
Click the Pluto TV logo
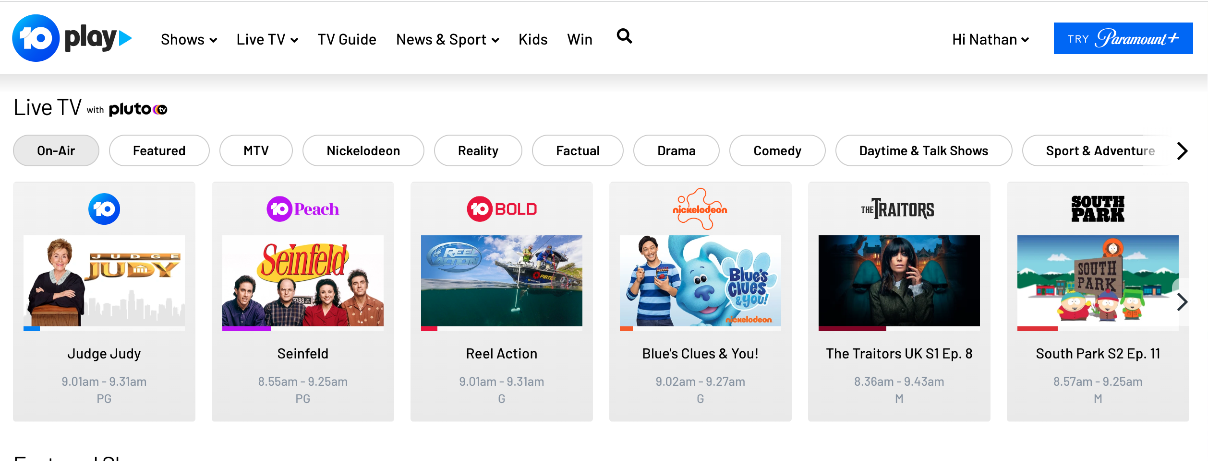pos(138,109)
